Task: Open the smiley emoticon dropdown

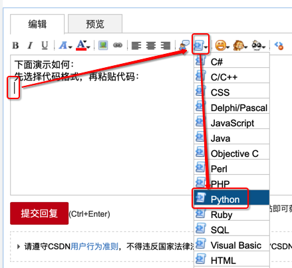Action: [222, 45]
